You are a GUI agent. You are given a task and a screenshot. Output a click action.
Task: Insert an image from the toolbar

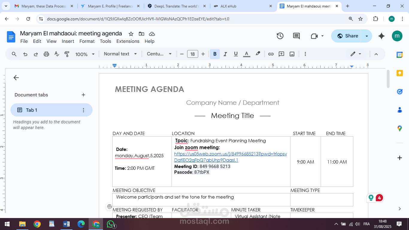coord(292,54)
